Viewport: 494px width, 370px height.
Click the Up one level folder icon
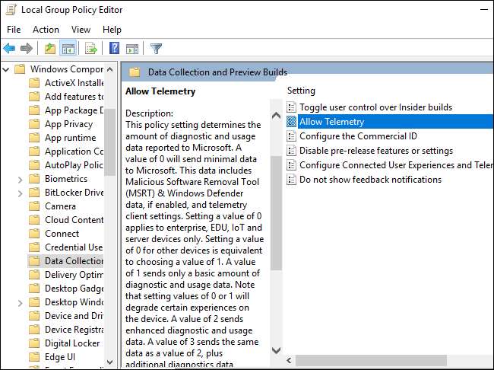49,49
